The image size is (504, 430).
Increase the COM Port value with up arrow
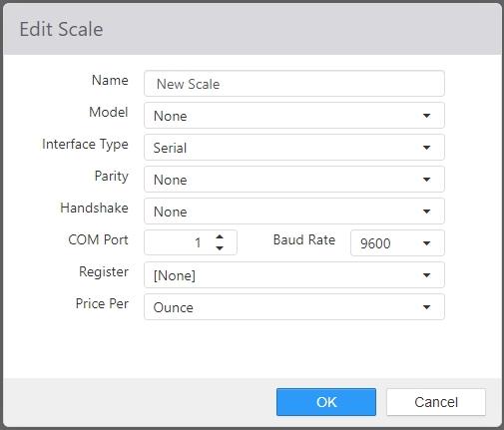[x=220, y=237]
